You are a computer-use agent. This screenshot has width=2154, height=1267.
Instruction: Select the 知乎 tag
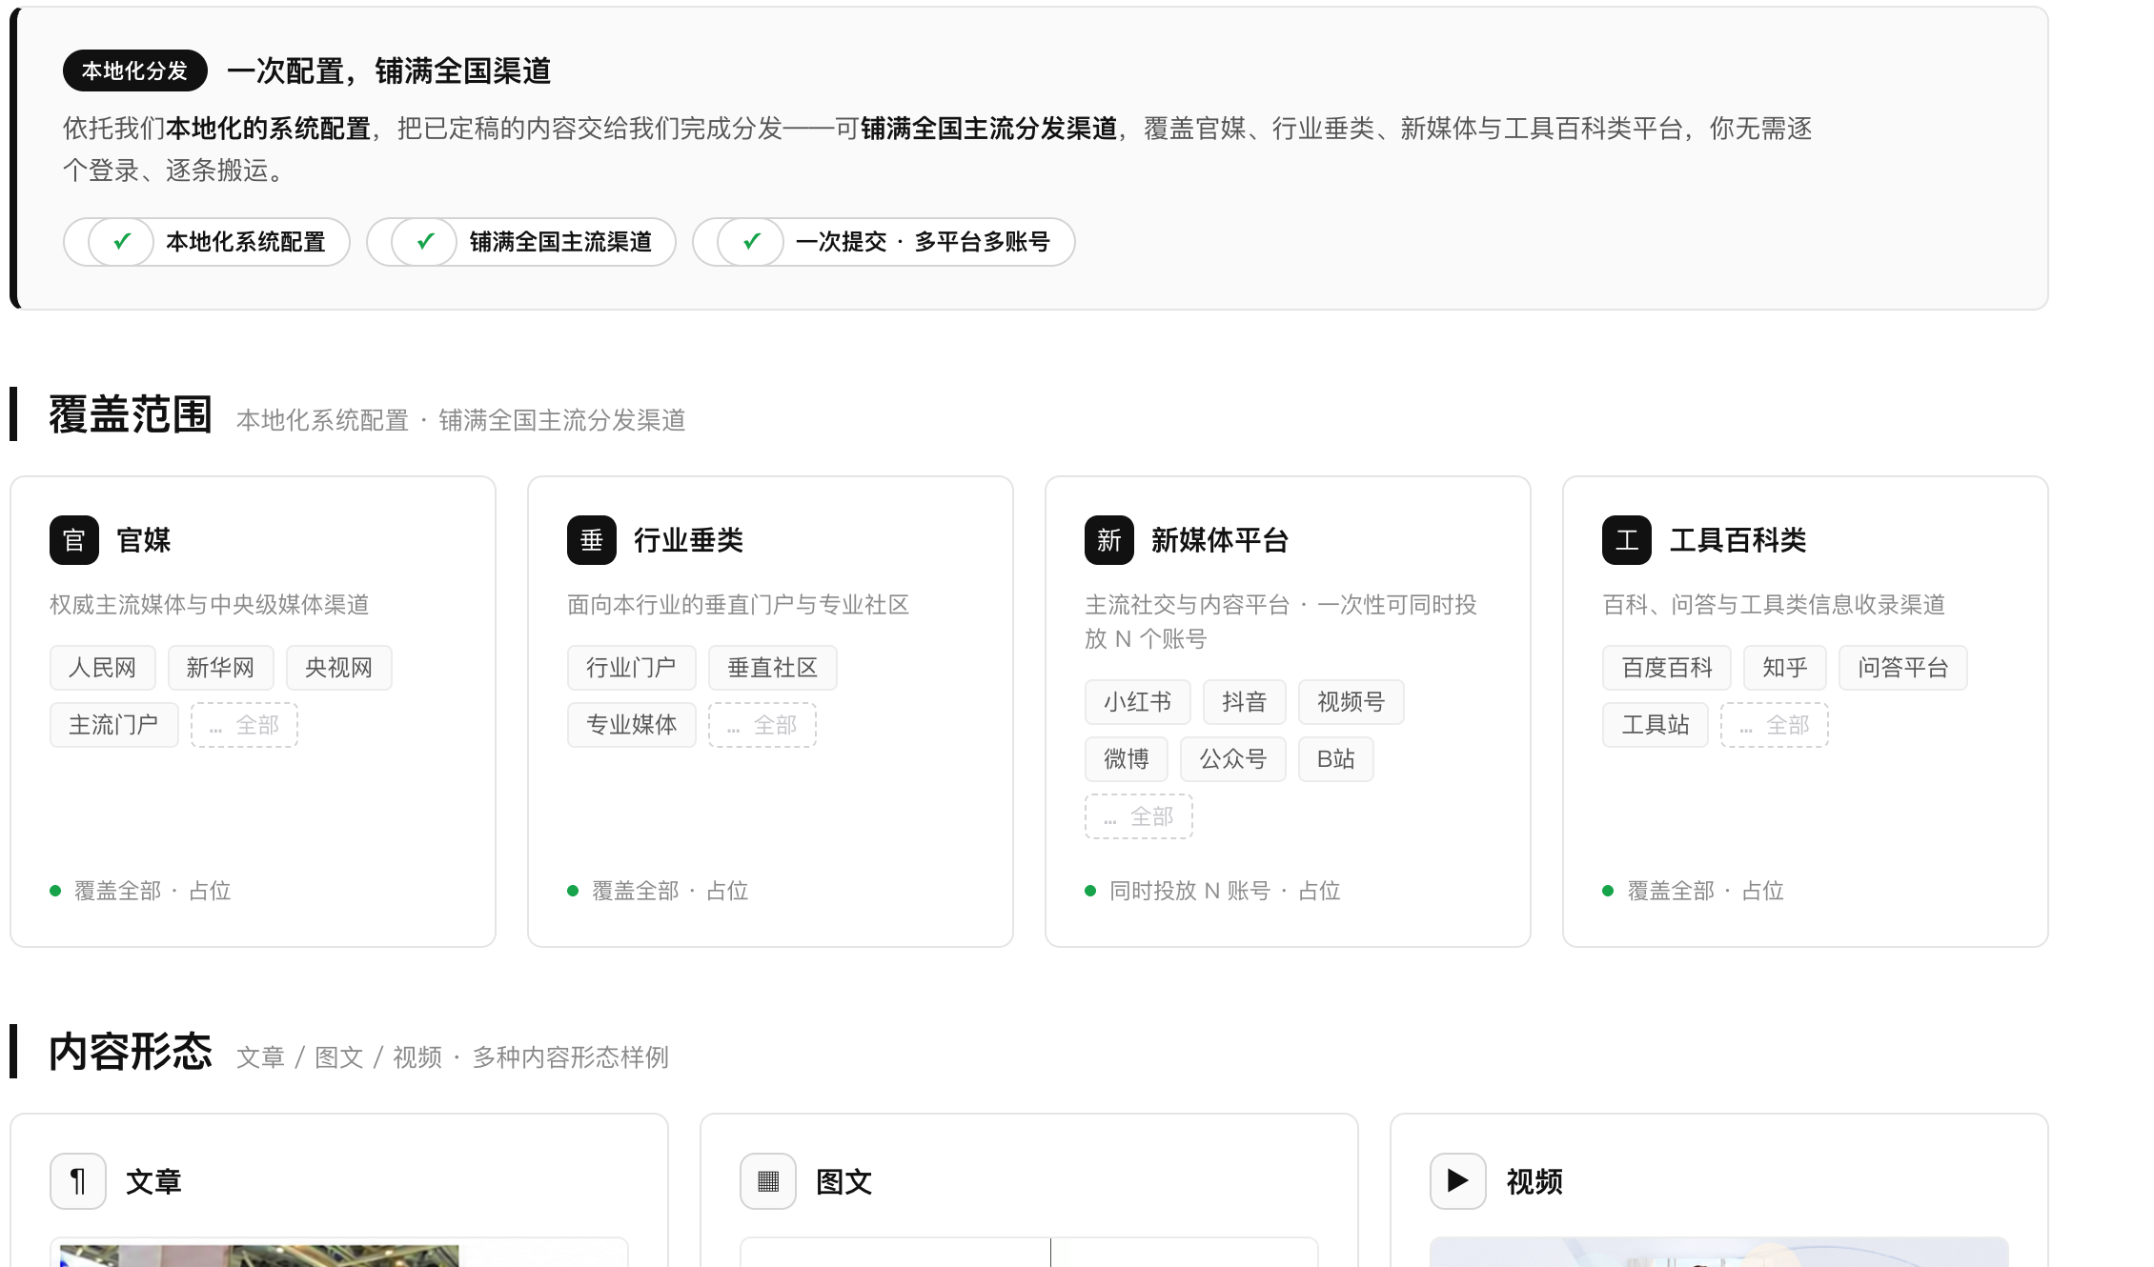point(1785,668)
